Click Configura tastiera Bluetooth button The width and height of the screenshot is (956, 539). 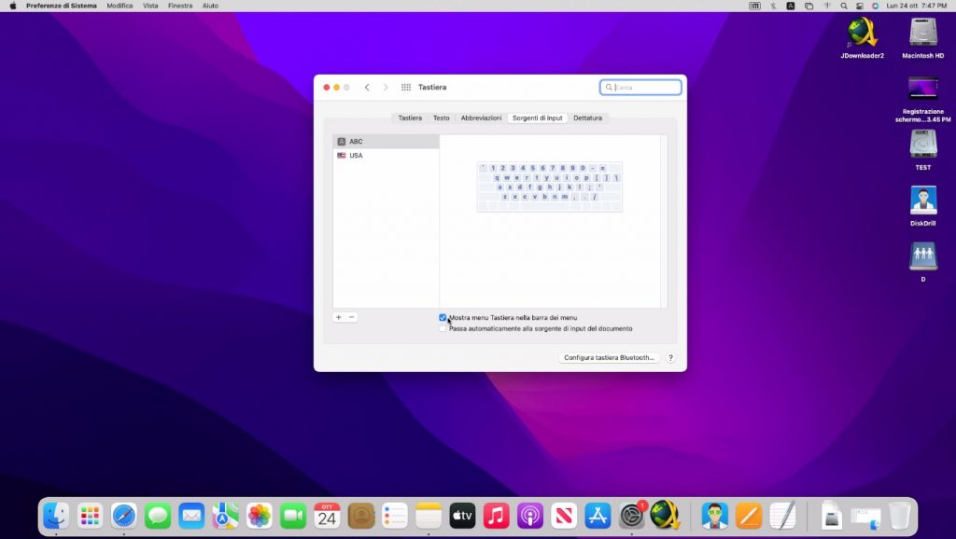tap(609, 358)
